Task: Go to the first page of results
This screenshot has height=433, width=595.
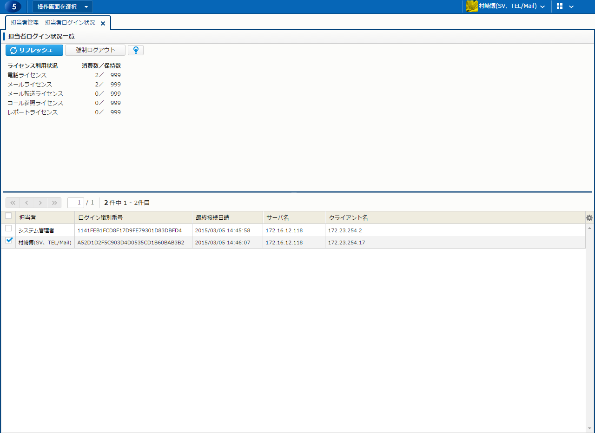Action: (x=13, y=203)
